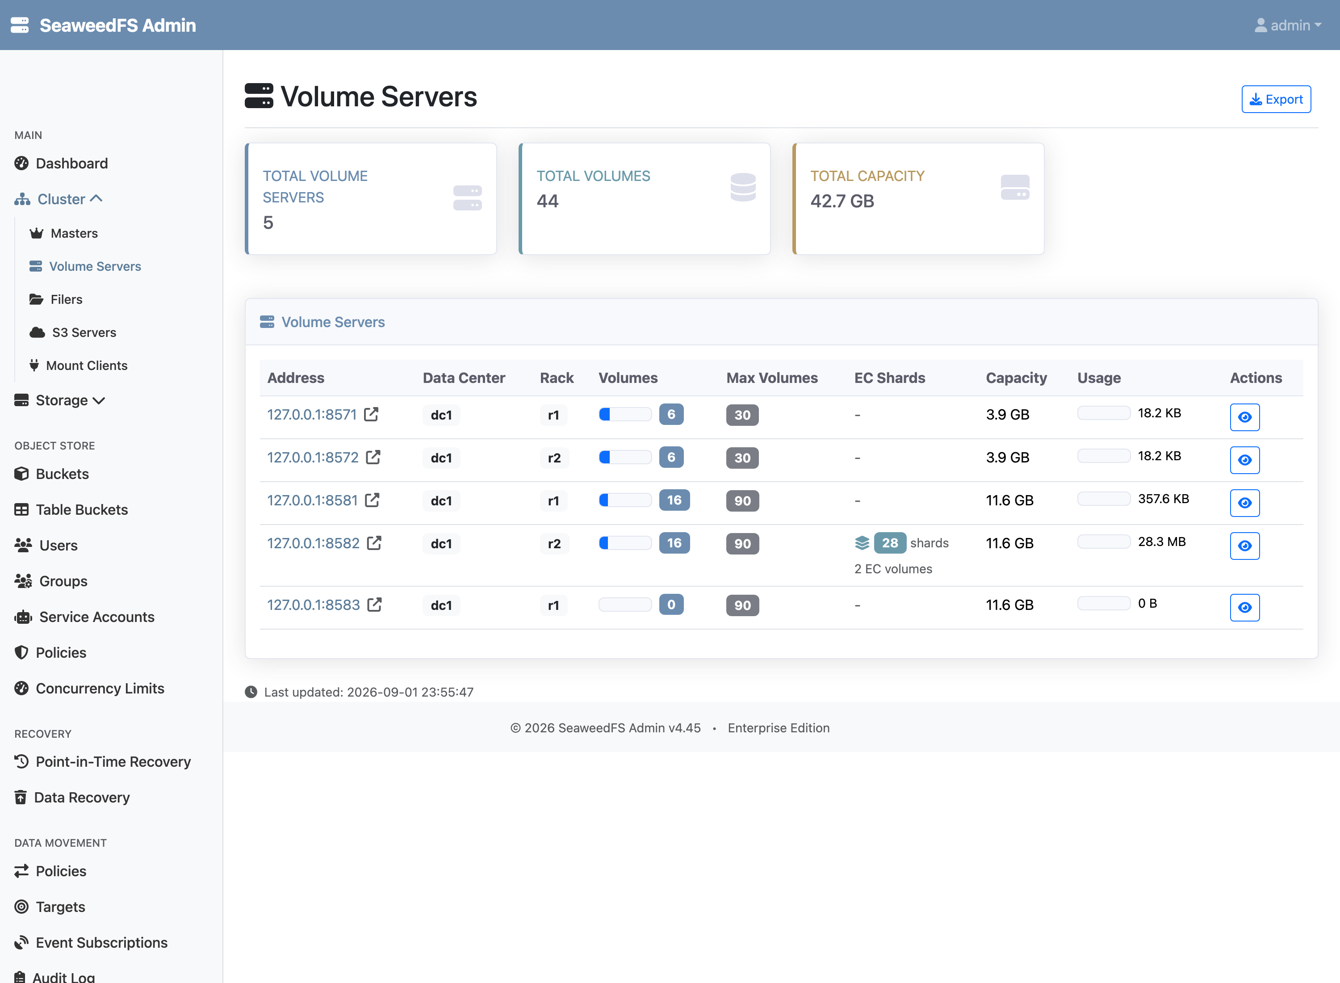Open address link 127.0.0.1:8571
Image resolution: width=1340 pixels, height=983 pixels.
[x=312, y=414]
